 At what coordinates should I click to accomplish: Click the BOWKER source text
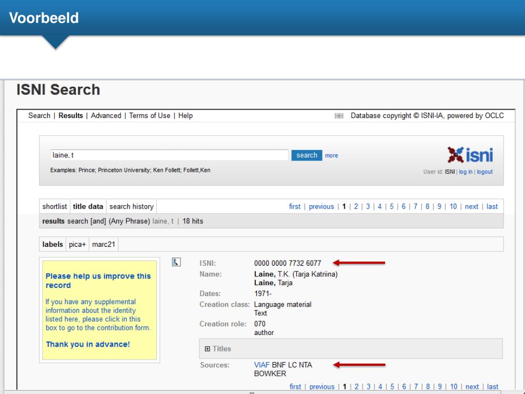coord(270,373)
